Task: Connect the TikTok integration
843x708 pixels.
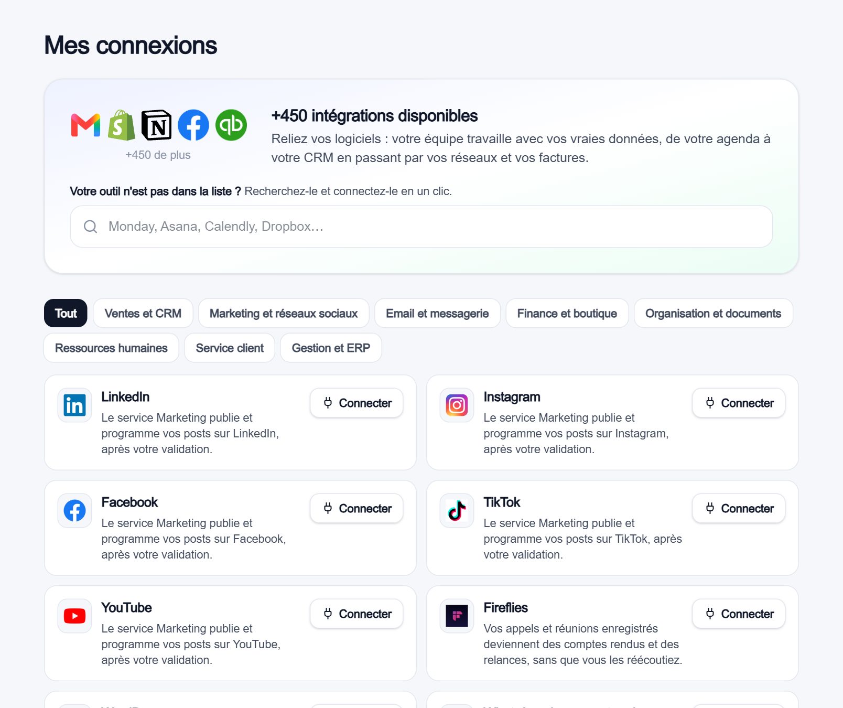Action: [739, 508]
